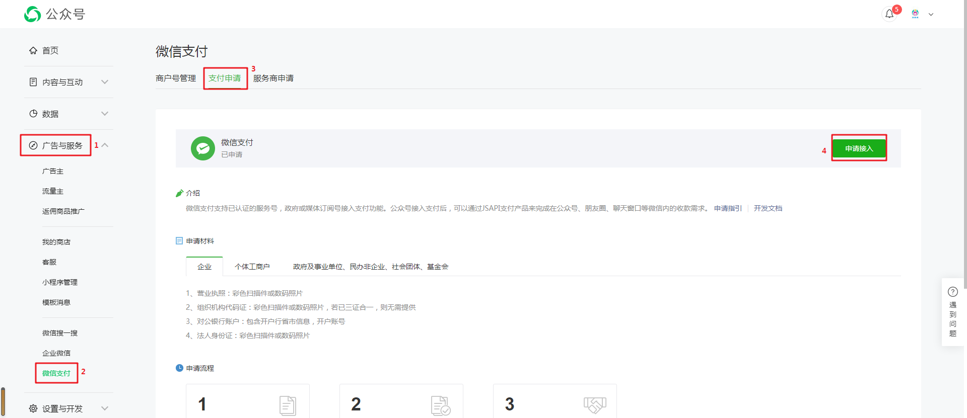
Task: Click the 内容与互动 document icon
Action: tap(33, 82)
